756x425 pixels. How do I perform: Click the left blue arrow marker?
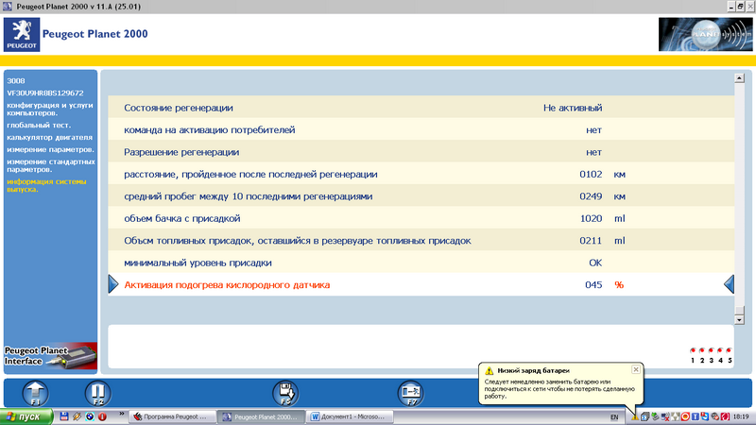pos(113,284)
